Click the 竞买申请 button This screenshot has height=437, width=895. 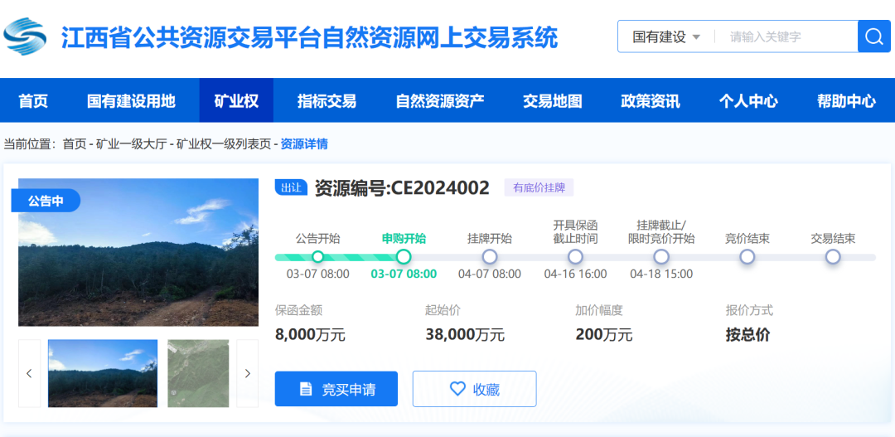click(x=336, y=389)
